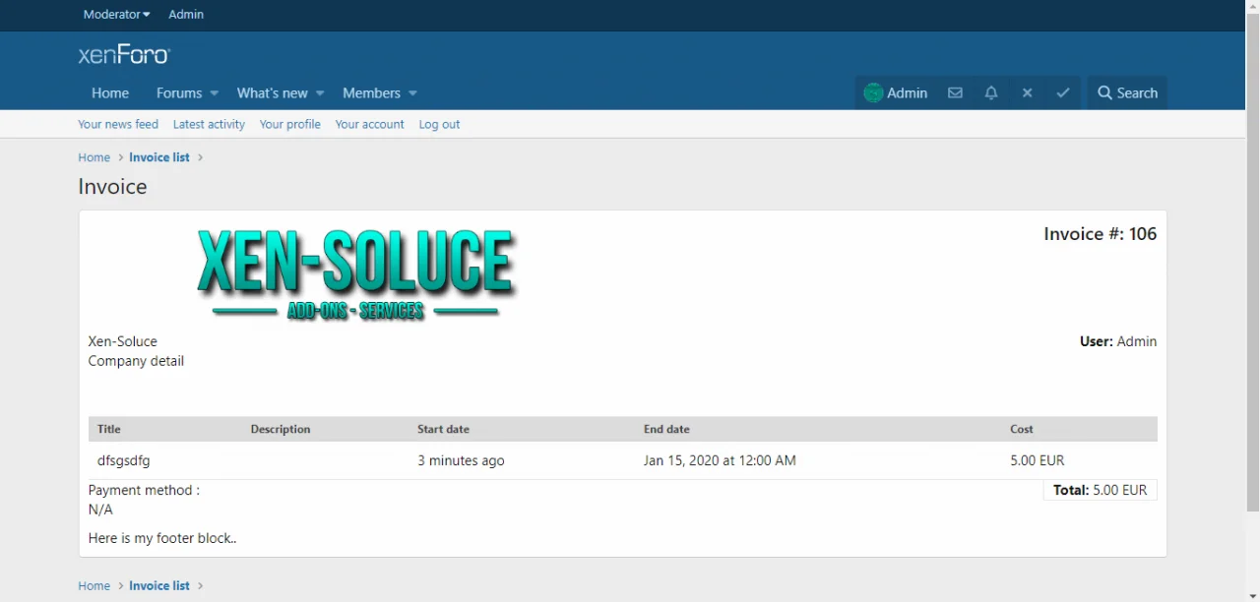Expand the Members dropdown arrow
The width and height of the screenshot is (1260, 602).
412,93
